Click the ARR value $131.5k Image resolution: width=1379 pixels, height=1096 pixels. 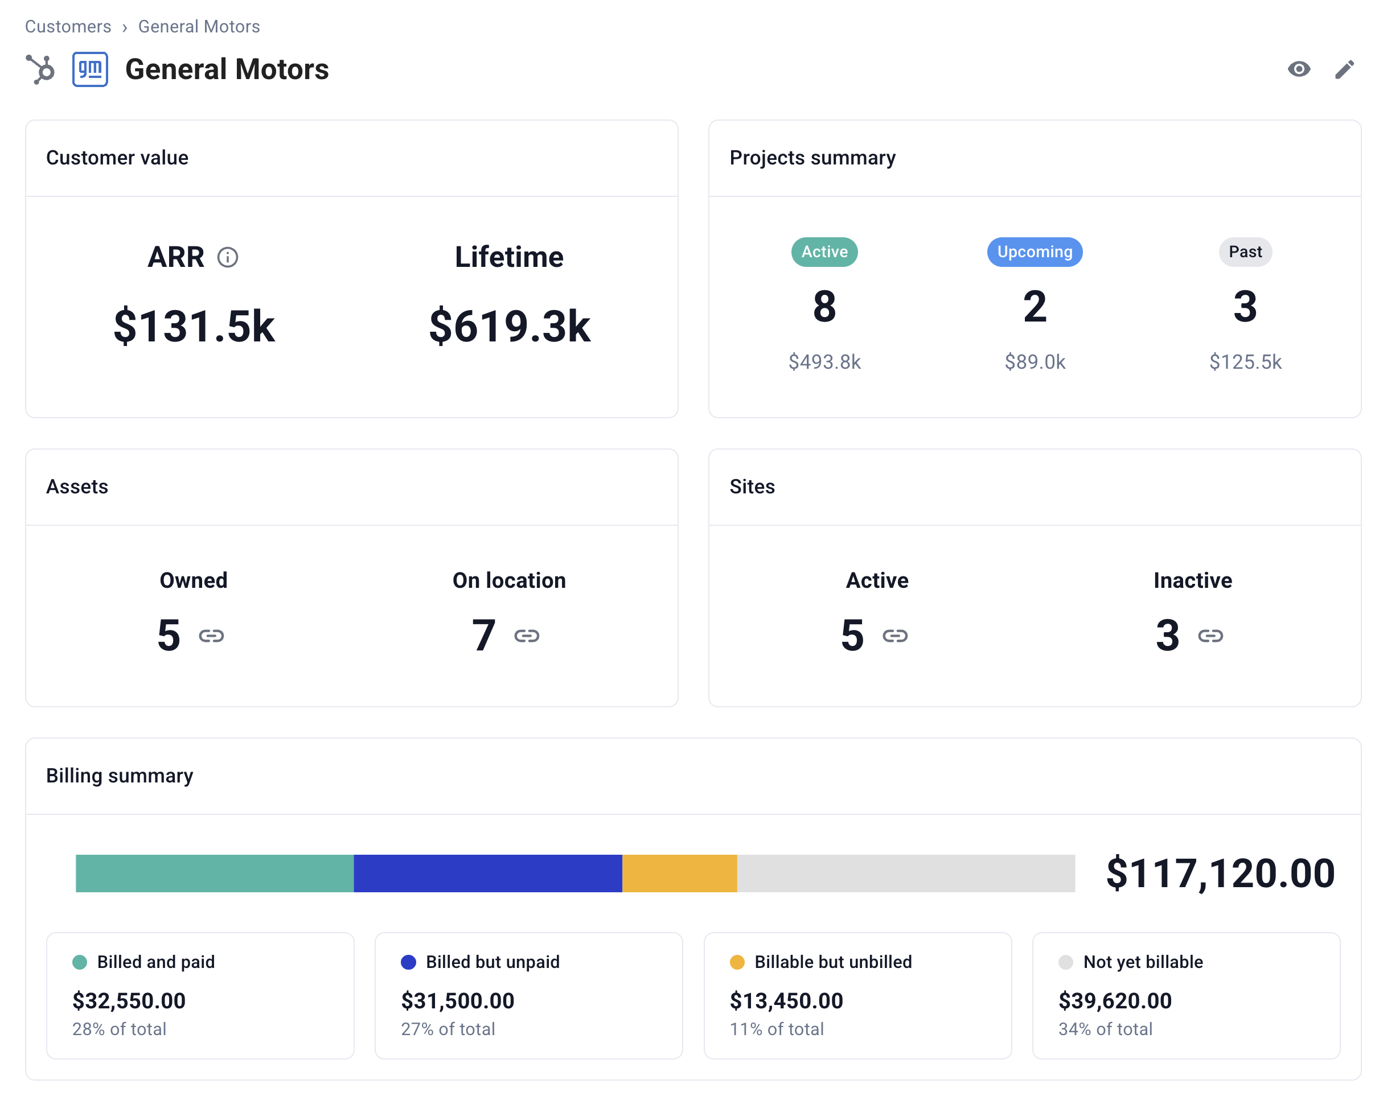pos(194,326)
